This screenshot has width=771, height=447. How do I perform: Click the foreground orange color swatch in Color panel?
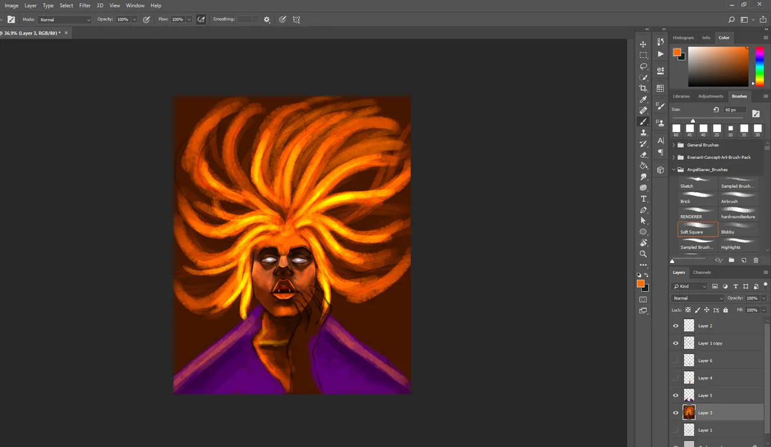pos(677,52)
